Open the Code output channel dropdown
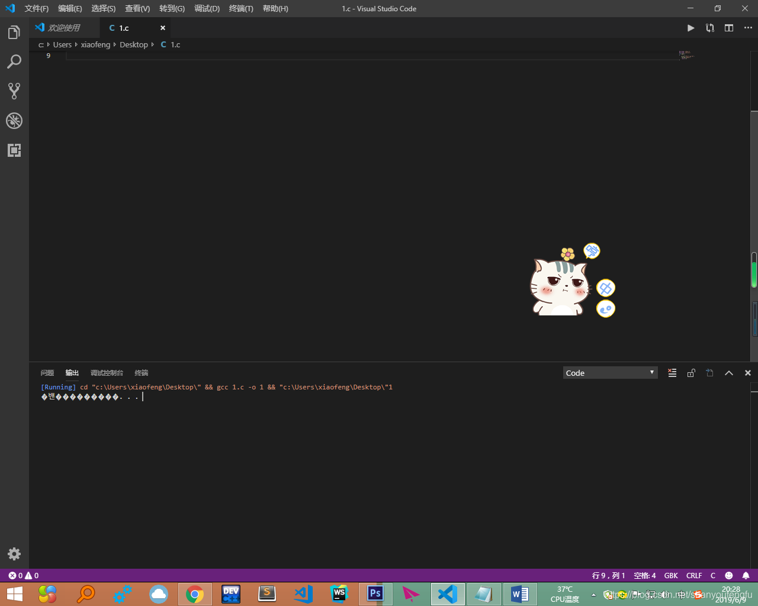Viewport: 758px width, 606px height. coord(610,373)
